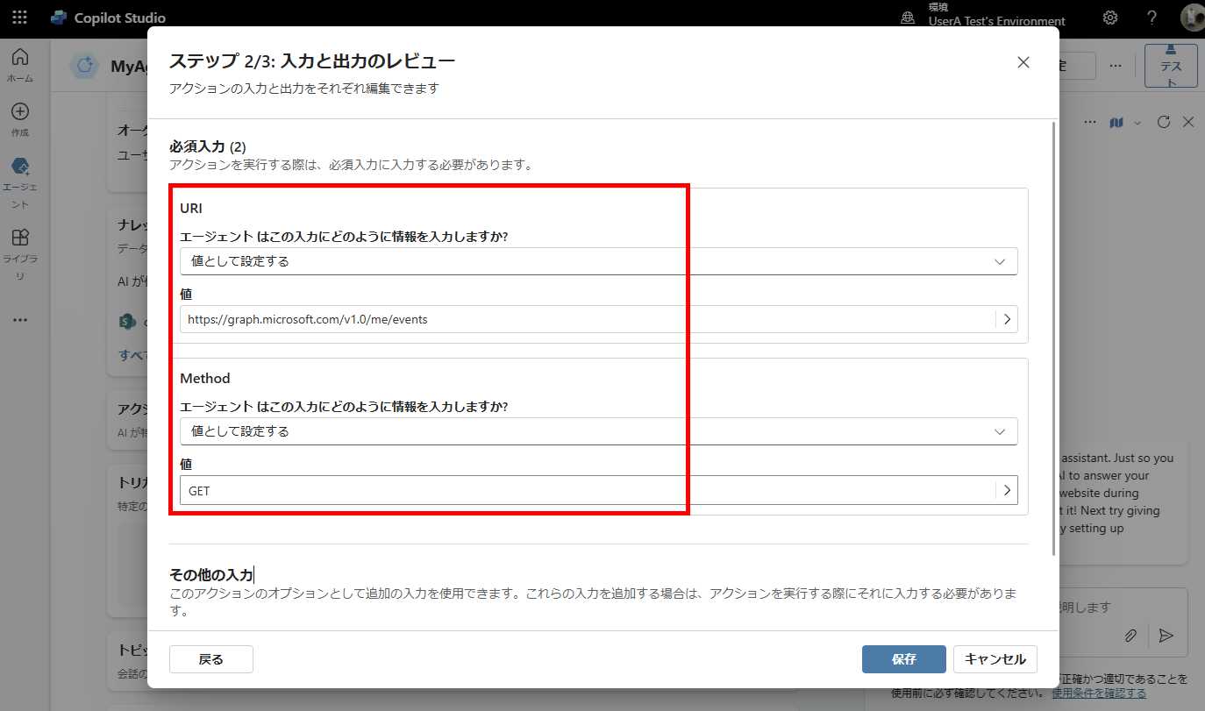
Task: Click the Settings gear icon in header
Action: point(1110,18)
